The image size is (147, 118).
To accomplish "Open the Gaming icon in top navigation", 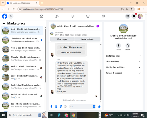I will [x=103, y=16].
